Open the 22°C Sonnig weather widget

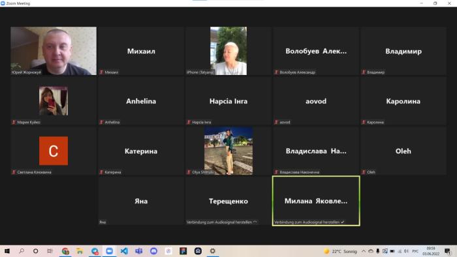[x=340, y=251]
